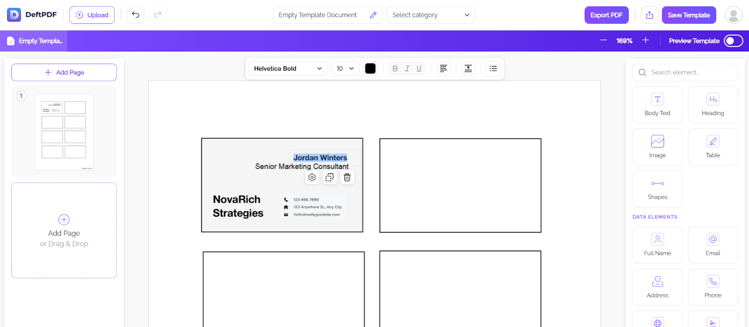
Task: Zoom out with the minus icon
Action: click(x=603, y=40)
